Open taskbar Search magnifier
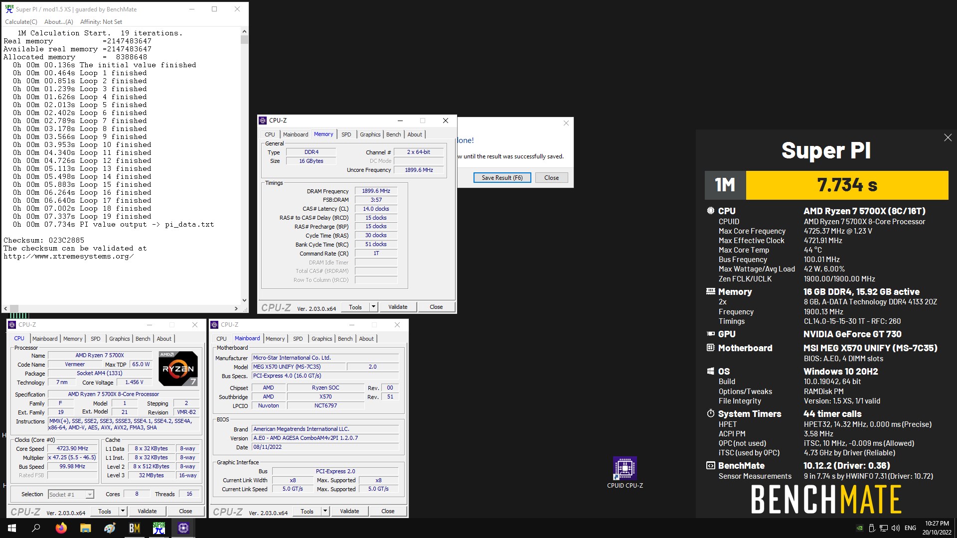The width and height of the screenshot is (957, 538). click(36, 528)
